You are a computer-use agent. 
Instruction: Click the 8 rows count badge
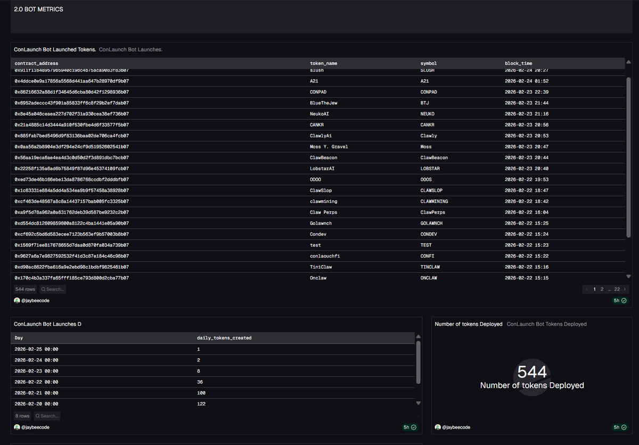pyautogui.click(x=23, y=416)
